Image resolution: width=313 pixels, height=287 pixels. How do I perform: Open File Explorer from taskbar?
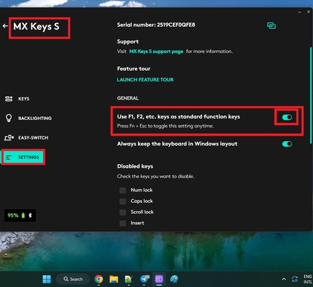coord(114,279)
